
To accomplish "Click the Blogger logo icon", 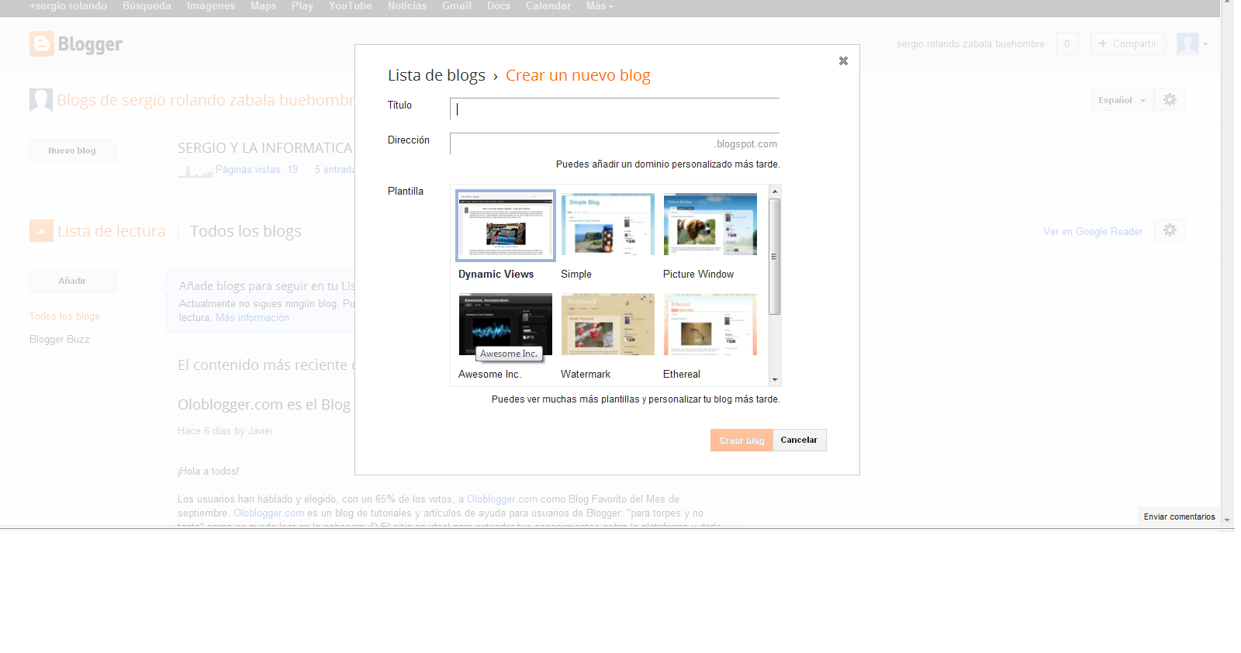I will [42, 44].
